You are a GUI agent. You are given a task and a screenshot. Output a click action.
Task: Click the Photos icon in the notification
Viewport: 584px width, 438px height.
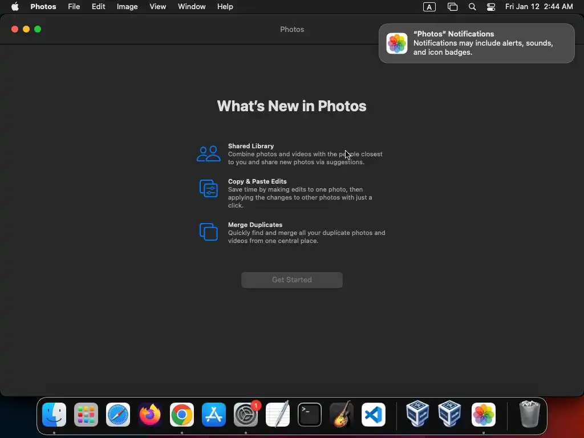pyautogui.click(x=397, y=43)
